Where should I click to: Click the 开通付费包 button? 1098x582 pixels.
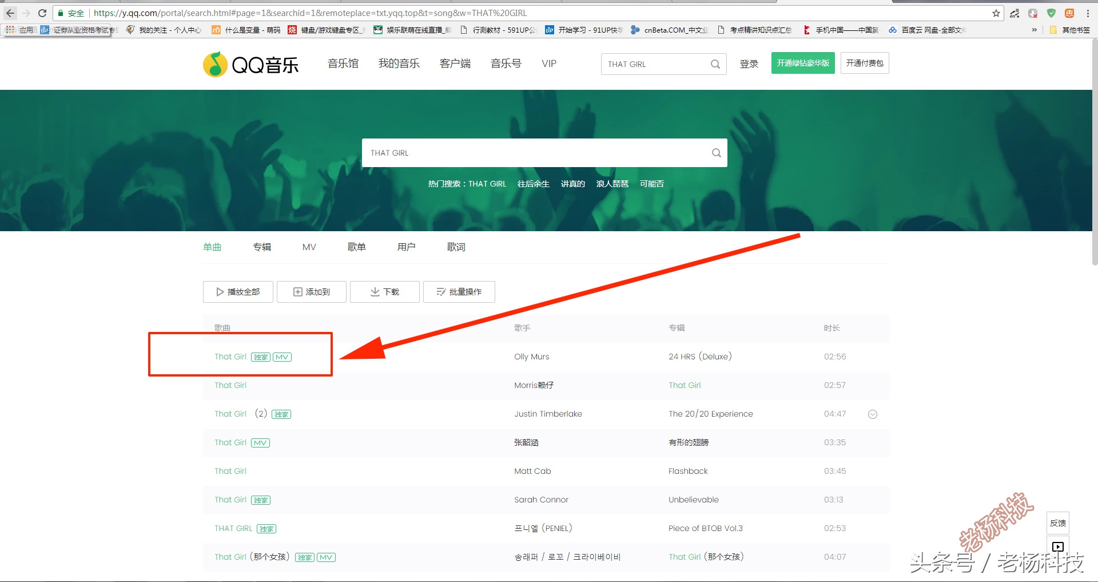click(864, 63)
